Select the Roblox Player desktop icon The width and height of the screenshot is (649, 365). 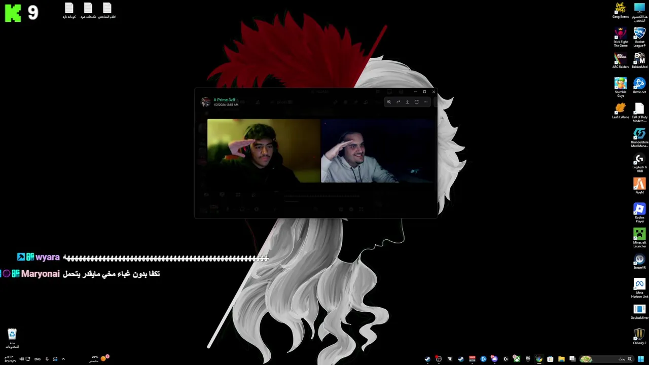tap(639, 213)
